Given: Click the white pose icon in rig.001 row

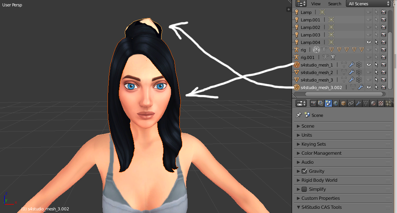Looking at the screenshot, I should point(333,57).
